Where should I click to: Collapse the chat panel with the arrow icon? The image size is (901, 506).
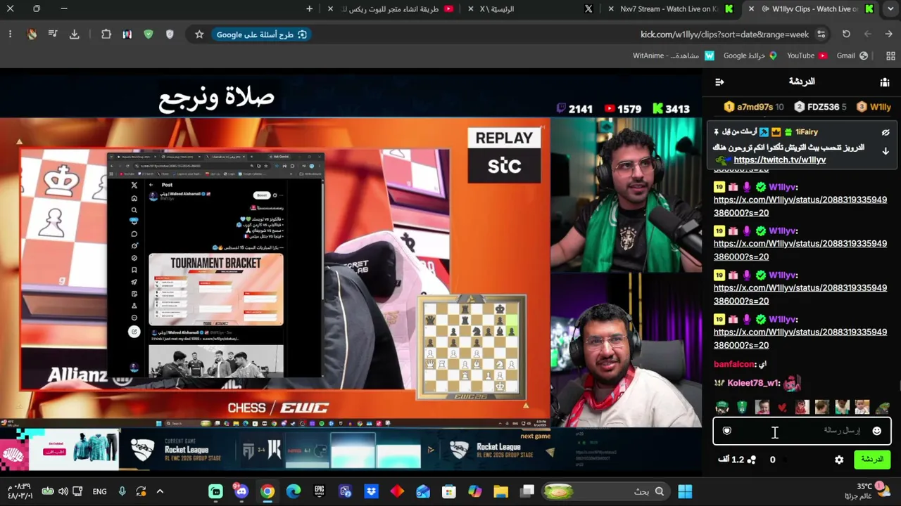pyautogui.click(x=719, y=82)
